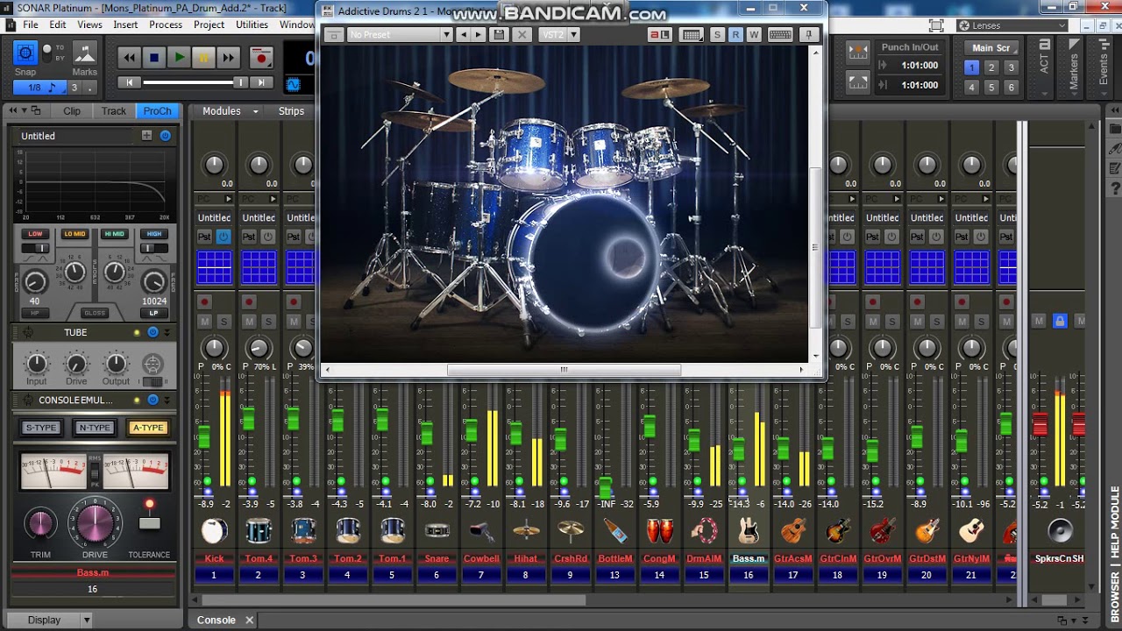Open the 1/8 snap resolution dropdown
This screenshot has width=1122, height=631.
pos(39,88)
